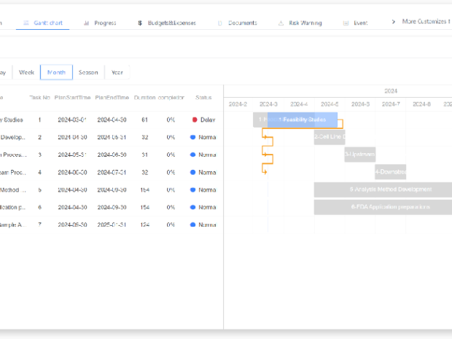Click the blue Normal status dot for task 2
The height and width of the screenshot is (339, 452).
pos(192,137)
